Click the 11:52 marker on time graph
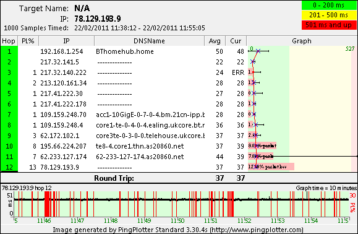 244,221
